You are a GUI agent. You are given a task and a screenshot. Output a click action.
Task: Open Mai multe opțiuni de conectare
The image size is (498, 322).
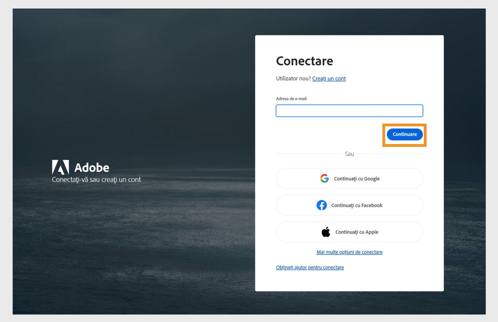[349, 252]
